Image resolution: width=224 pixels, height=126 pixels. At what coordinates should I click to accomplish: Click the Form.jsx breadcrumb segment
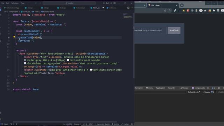click(26, 12)
